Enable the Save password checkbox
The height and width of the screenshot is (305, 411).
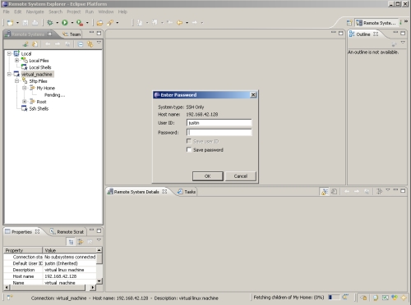tap(189, 149)
